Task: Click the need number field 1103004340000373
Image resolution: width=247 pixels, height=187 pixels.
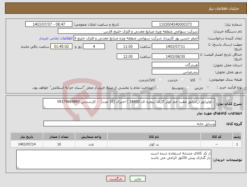Action: coord(175,24)
